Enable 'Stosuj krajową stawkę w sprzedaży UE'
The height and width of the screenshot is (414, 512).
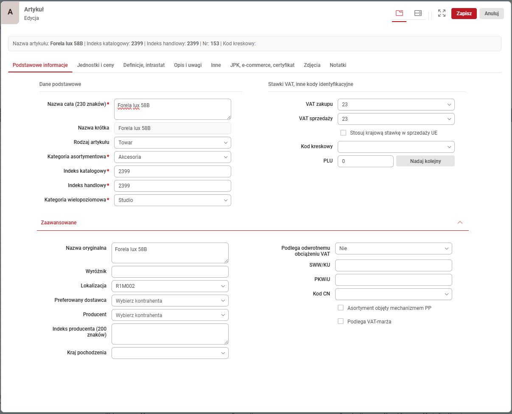click(344, 132)
